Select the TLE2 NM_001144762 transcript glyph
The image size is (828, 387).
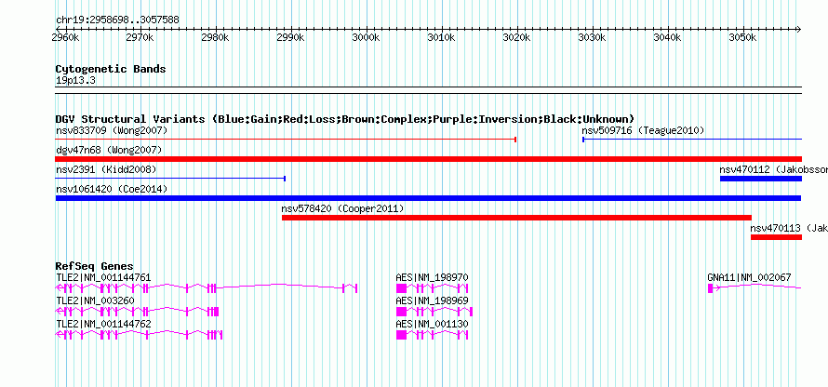[x=139, y=335]
